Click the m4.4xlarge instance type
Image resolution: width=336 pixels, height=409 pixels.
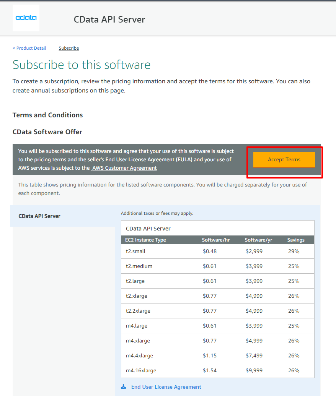[139, 355]
